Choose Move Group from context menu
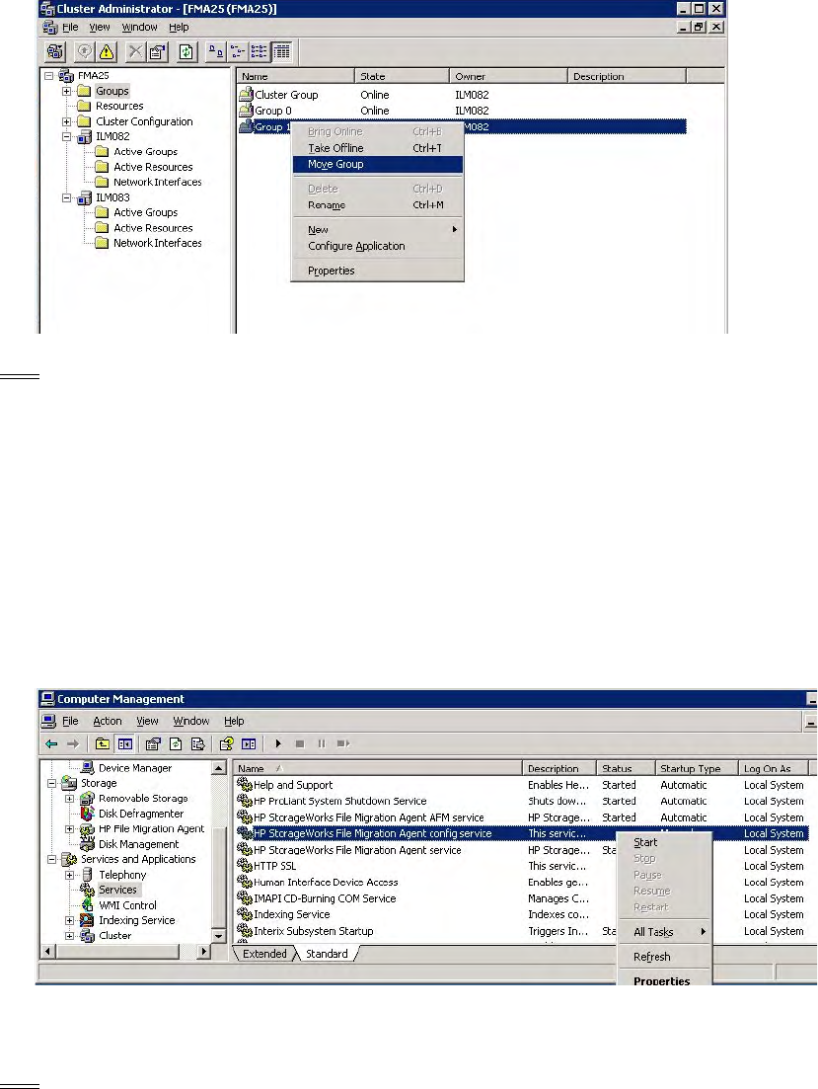This screenshot has width=818, height=1089. tap(377, 165)
